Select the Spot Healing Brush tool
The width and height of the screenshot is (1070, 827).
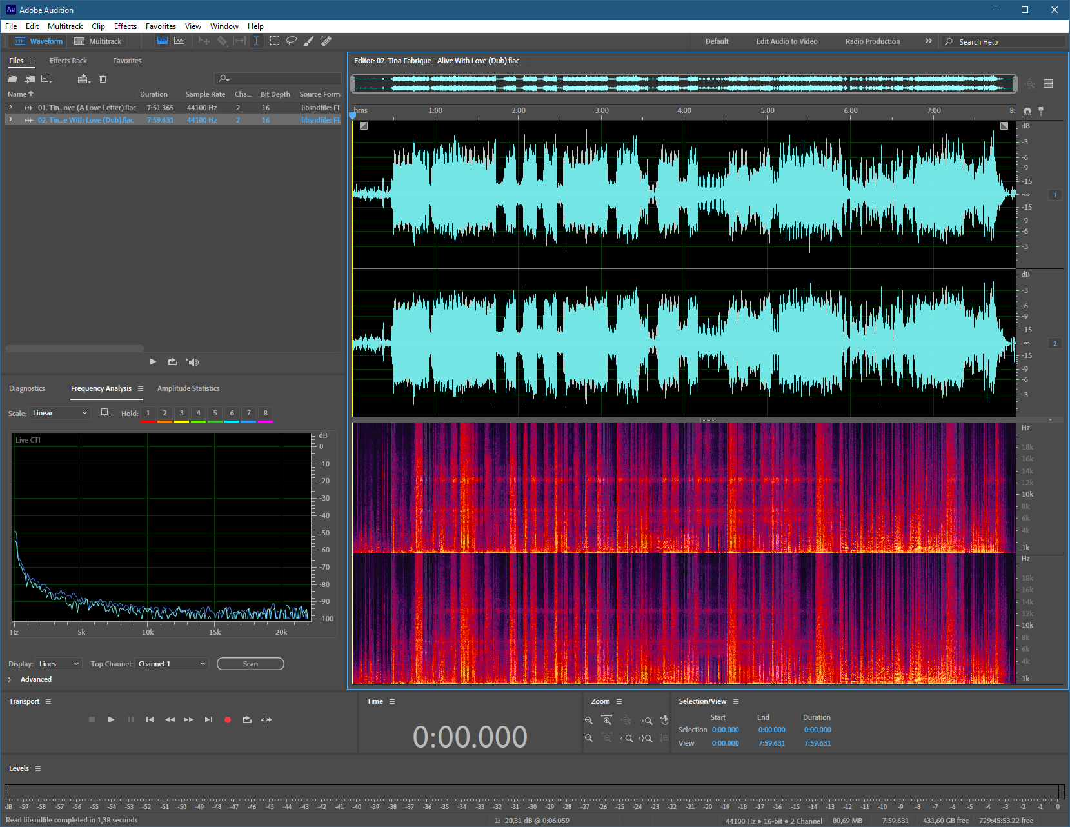[x=326, y=41]
